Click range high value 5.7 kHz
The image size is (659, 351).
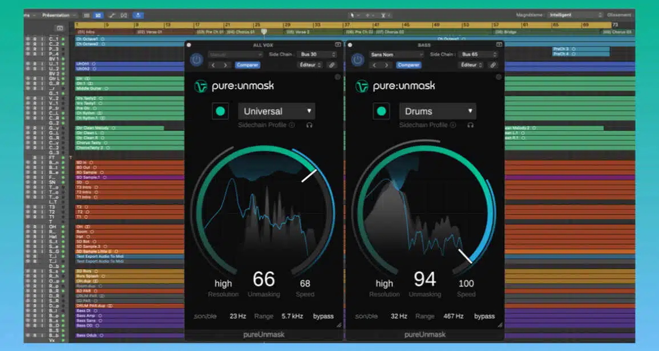click(292, 317)
